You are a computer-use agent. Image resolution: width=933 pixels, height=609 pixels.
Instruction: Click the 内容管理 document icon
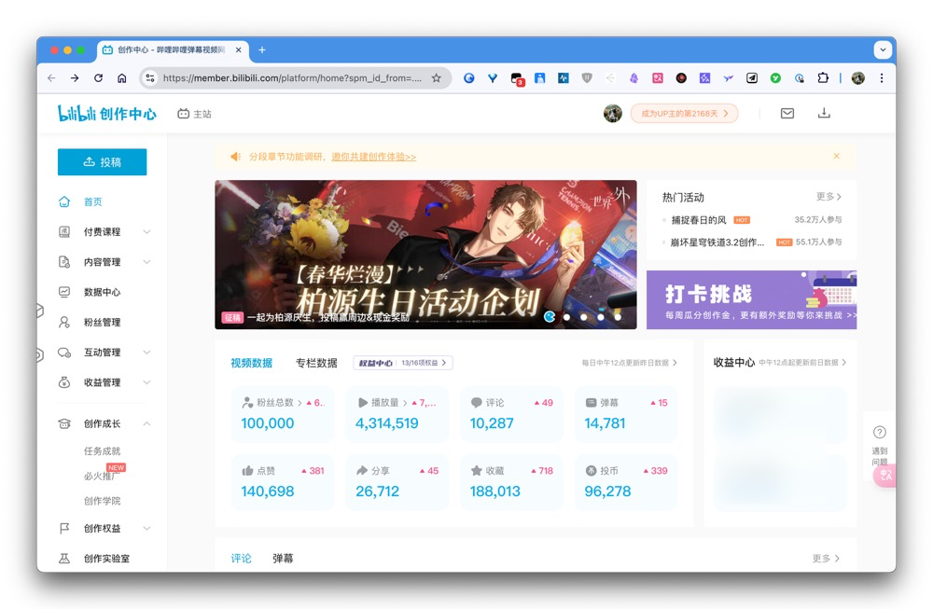tap(64, 262)
